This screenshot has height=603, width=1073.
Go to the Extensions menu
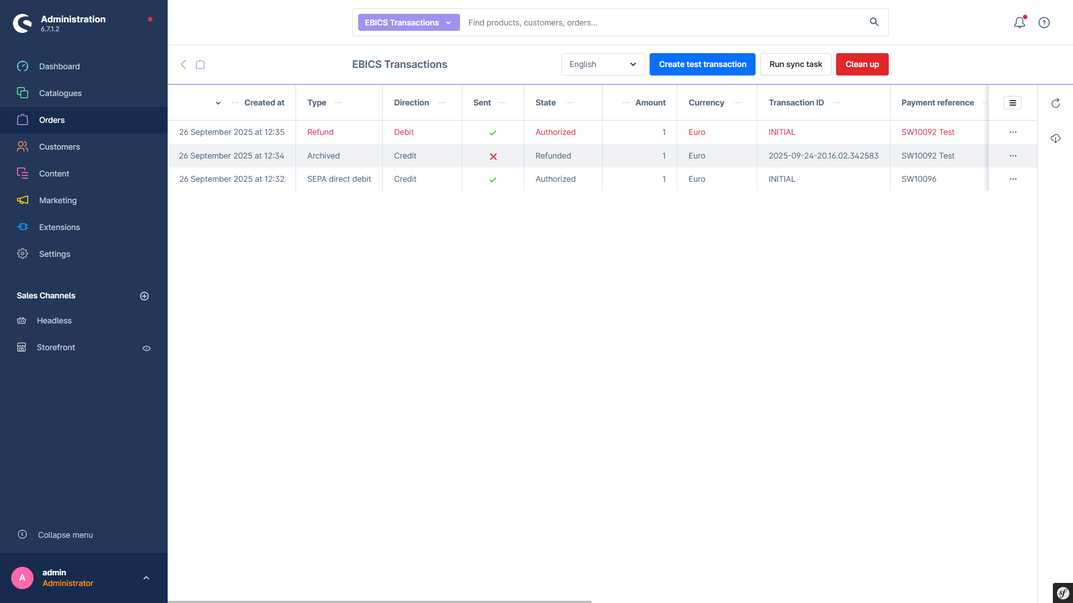tap(59, 227)
